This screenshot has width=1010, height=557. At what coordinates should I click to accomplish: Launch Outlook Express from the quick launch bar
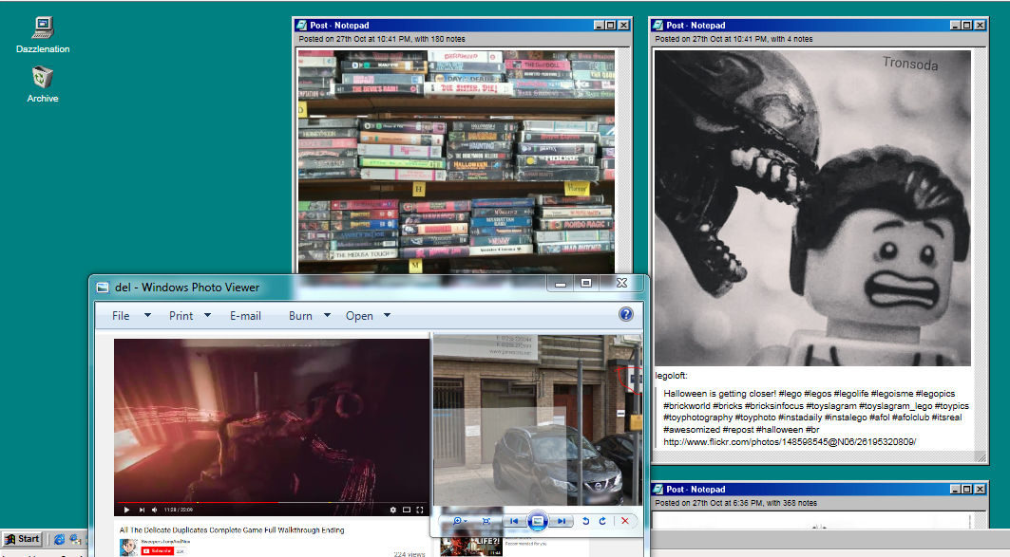point(75,539)
